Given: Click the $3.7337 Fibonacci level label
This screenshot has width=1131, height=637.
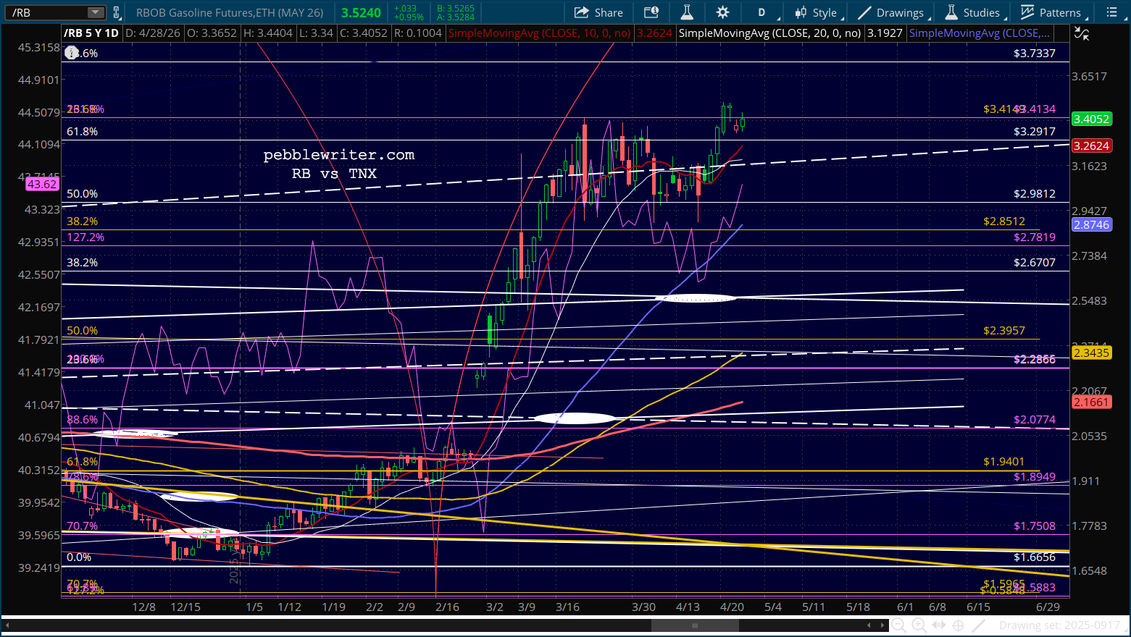Looking at the screenshot, I should pyautogui.click(x=1035, y=53).
